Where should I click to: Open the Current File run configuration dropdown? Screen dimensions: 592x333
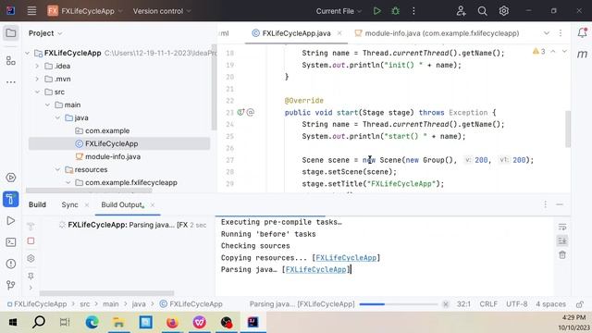(x=339, y=11)
